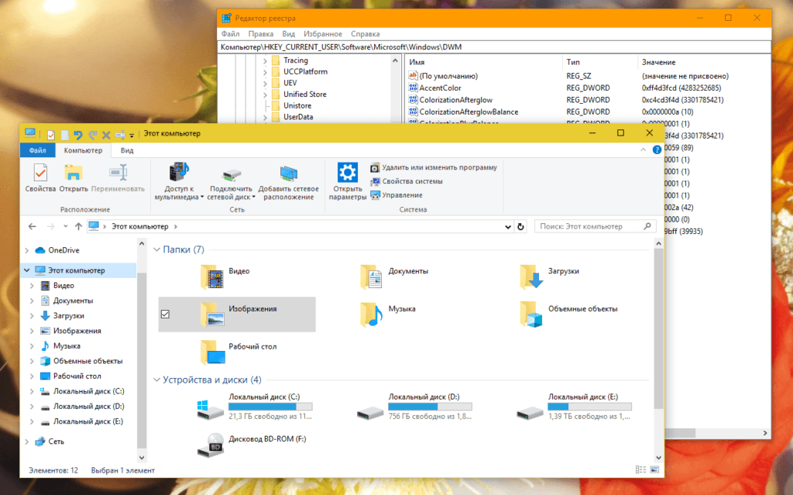Select the Локальный диск (C:) usage bar
The width and height of the screenshot is (793, 495).
coord(270,406)
